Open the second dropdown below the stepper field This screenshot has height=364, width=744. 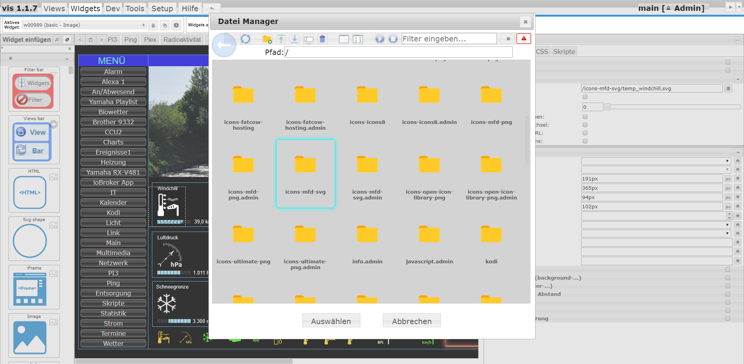(656, 234)
